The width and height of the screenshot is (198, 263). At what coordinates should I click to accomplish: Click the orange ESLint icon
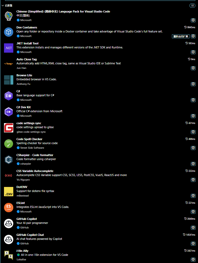9,207
